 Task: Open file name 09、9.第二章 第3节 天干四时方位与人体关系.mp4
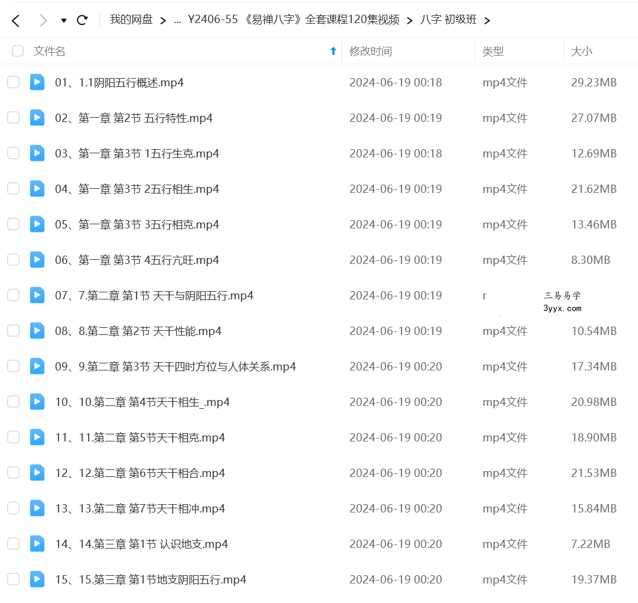tap(176, 366)
